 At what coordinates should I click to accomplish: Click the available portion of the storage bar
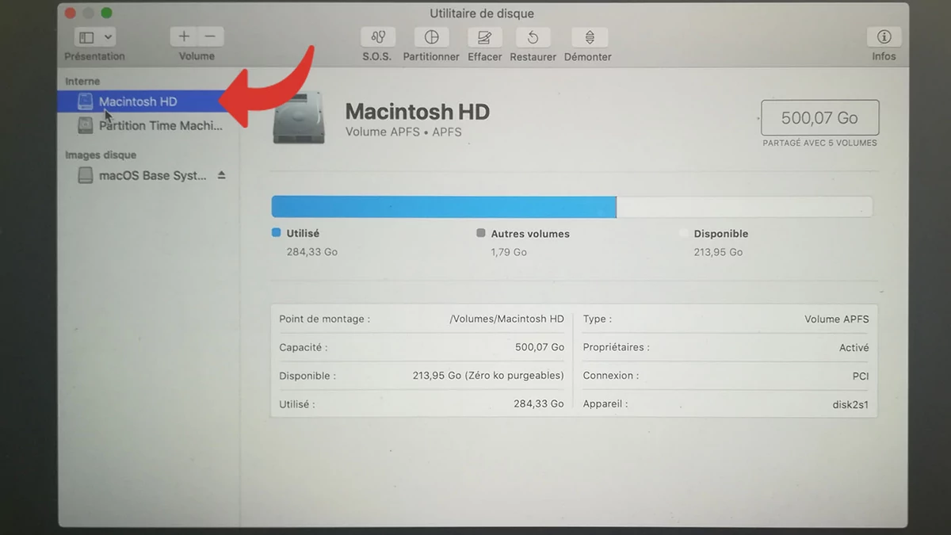tap(744, 207)
